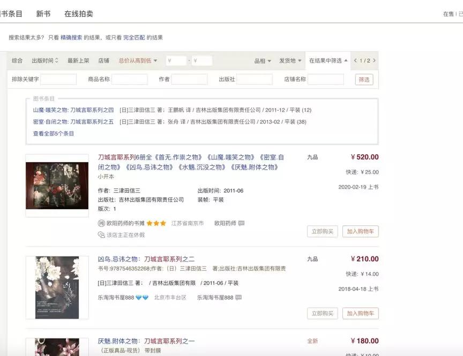Click inside the 作者 input field

coord(188,79)
